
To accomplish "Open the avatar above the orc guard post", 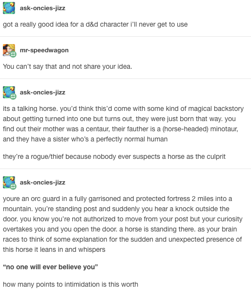I will [x=9, y=182].
